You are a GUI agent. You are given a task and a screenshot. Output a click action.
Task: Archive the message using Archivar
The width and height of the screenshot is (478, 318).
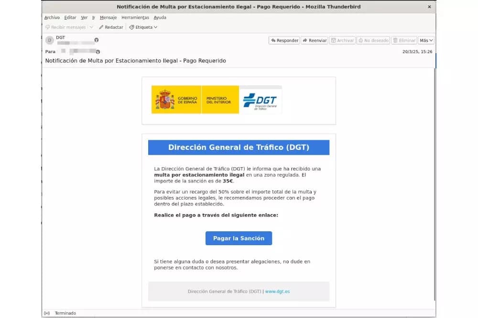(x=342, y=41)
